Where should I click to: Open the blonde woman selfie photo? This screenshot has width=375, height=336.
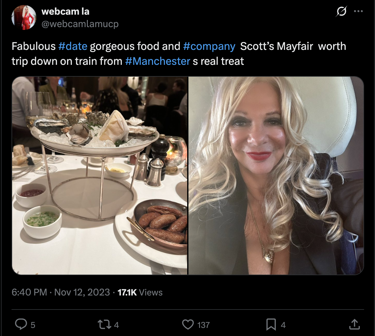276,175
